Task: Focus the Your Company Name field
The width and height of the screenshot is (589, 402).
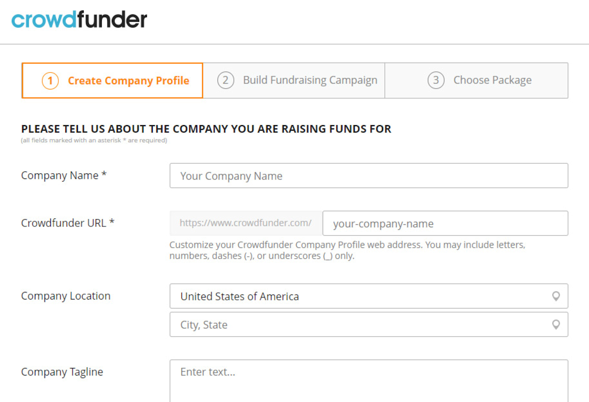Action: tap(369, 176)
